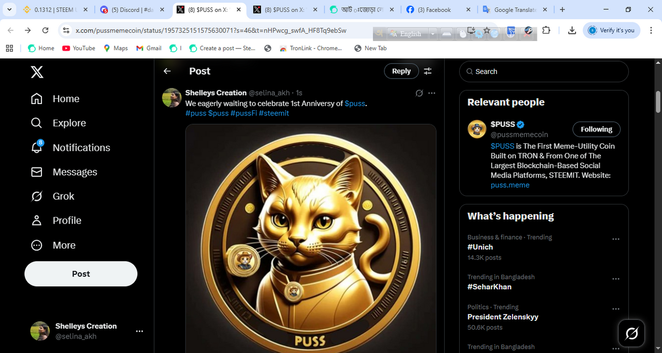Reload the page with the refresh icon
The image size is (662, 353).
pyautogui.click(x=45, y=31)
